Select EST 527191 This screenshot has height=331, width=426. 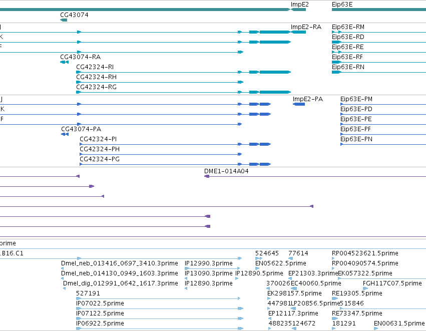coord(88,294)
